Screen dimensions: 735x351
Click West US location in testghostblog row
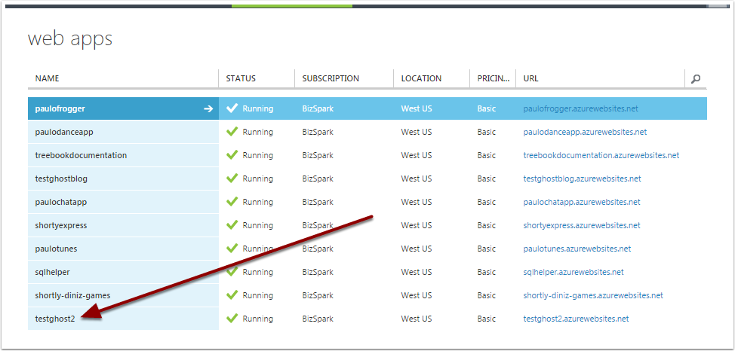pyautogui.click(x=417, y=179)
